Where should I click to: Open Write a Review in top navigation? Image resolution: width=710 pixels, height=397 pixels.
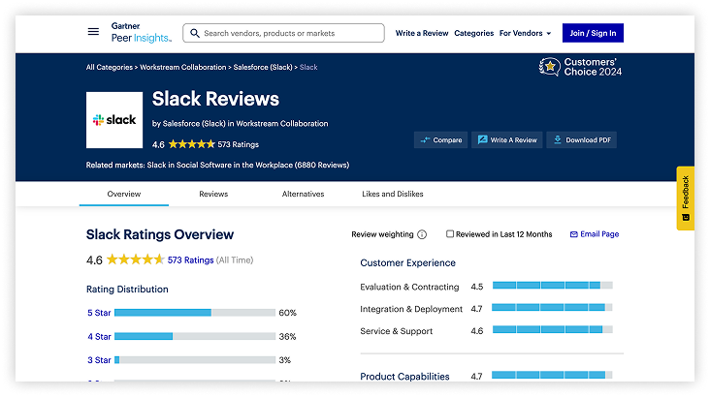click(x=422, y=33)
